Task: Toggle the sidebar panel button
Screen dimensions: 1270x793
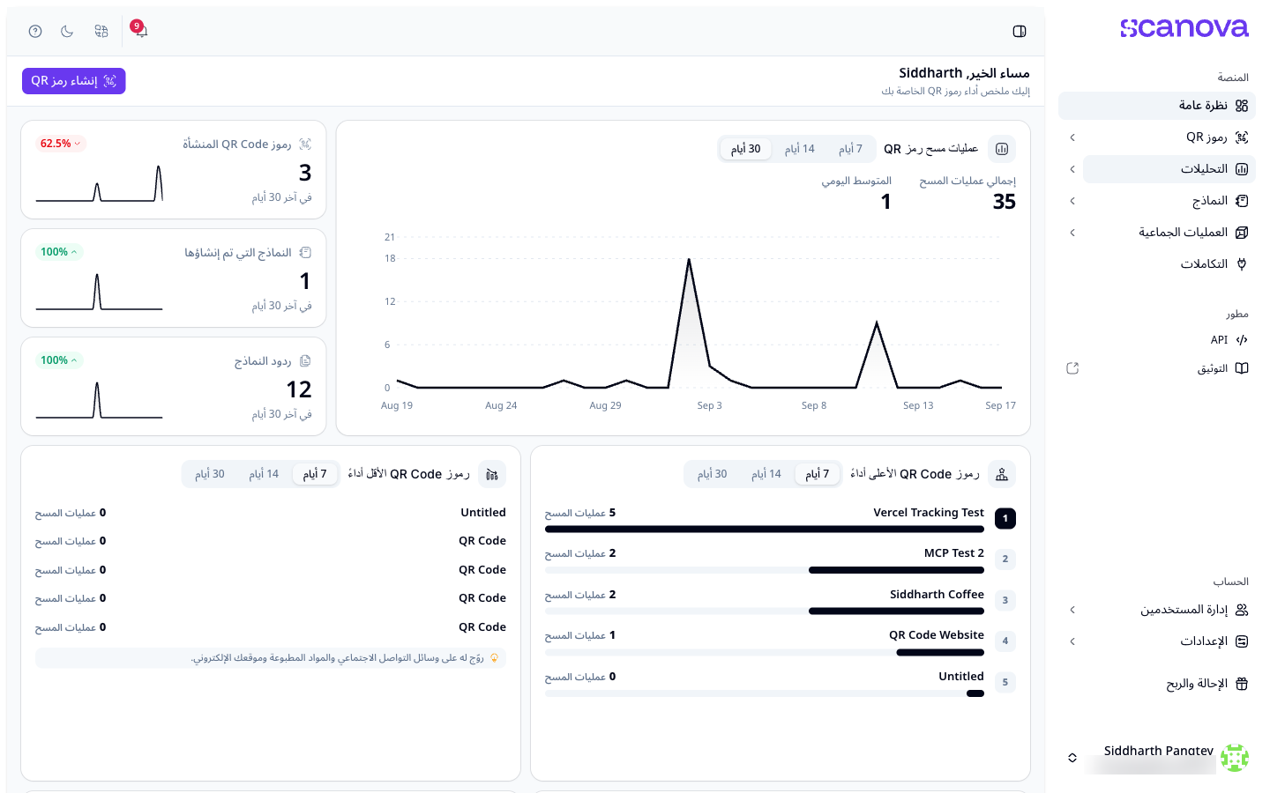Action: 1020,32
